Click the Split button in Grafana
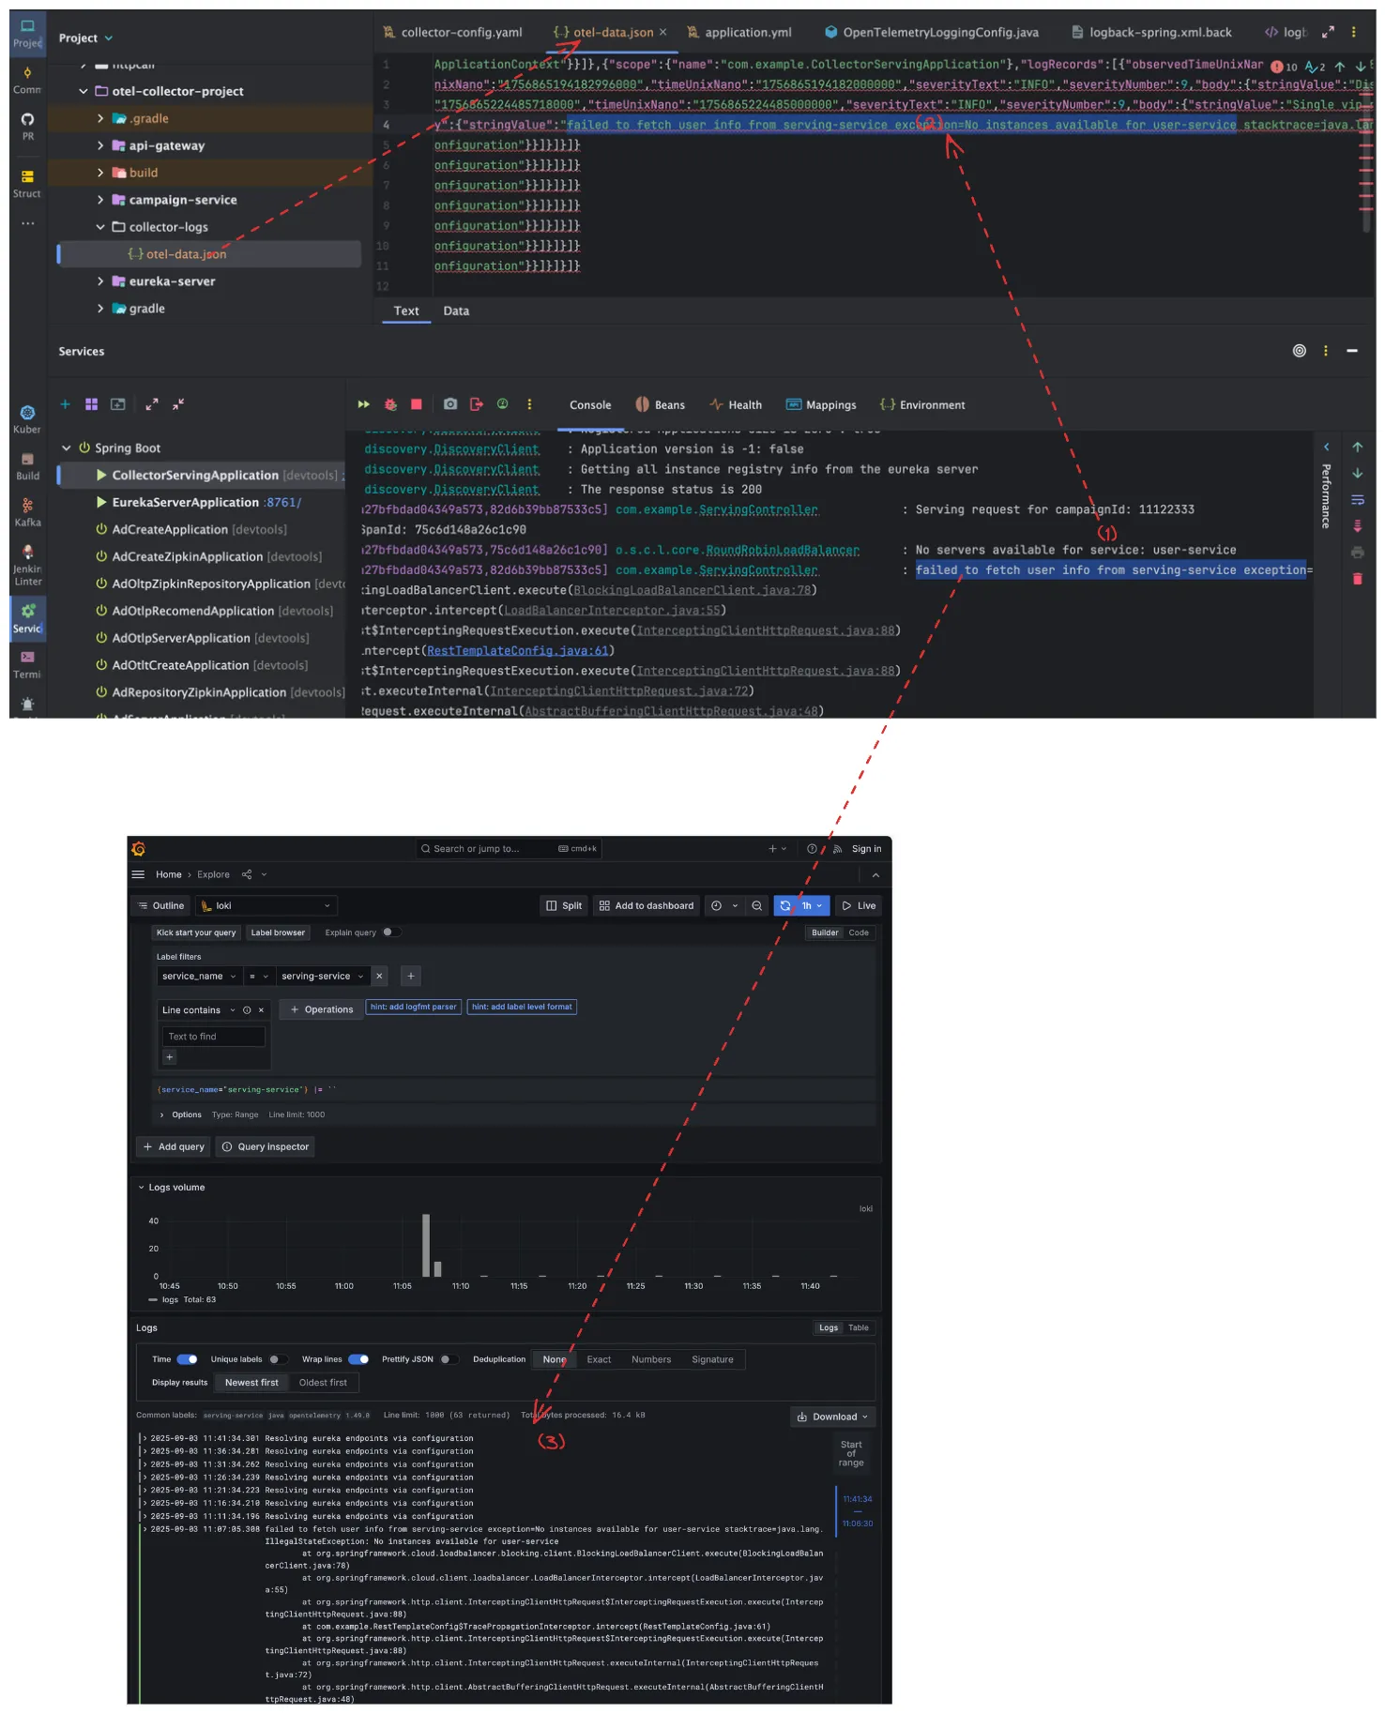The width and height of the screenshot is (1385, 1713). pos(564,905)
